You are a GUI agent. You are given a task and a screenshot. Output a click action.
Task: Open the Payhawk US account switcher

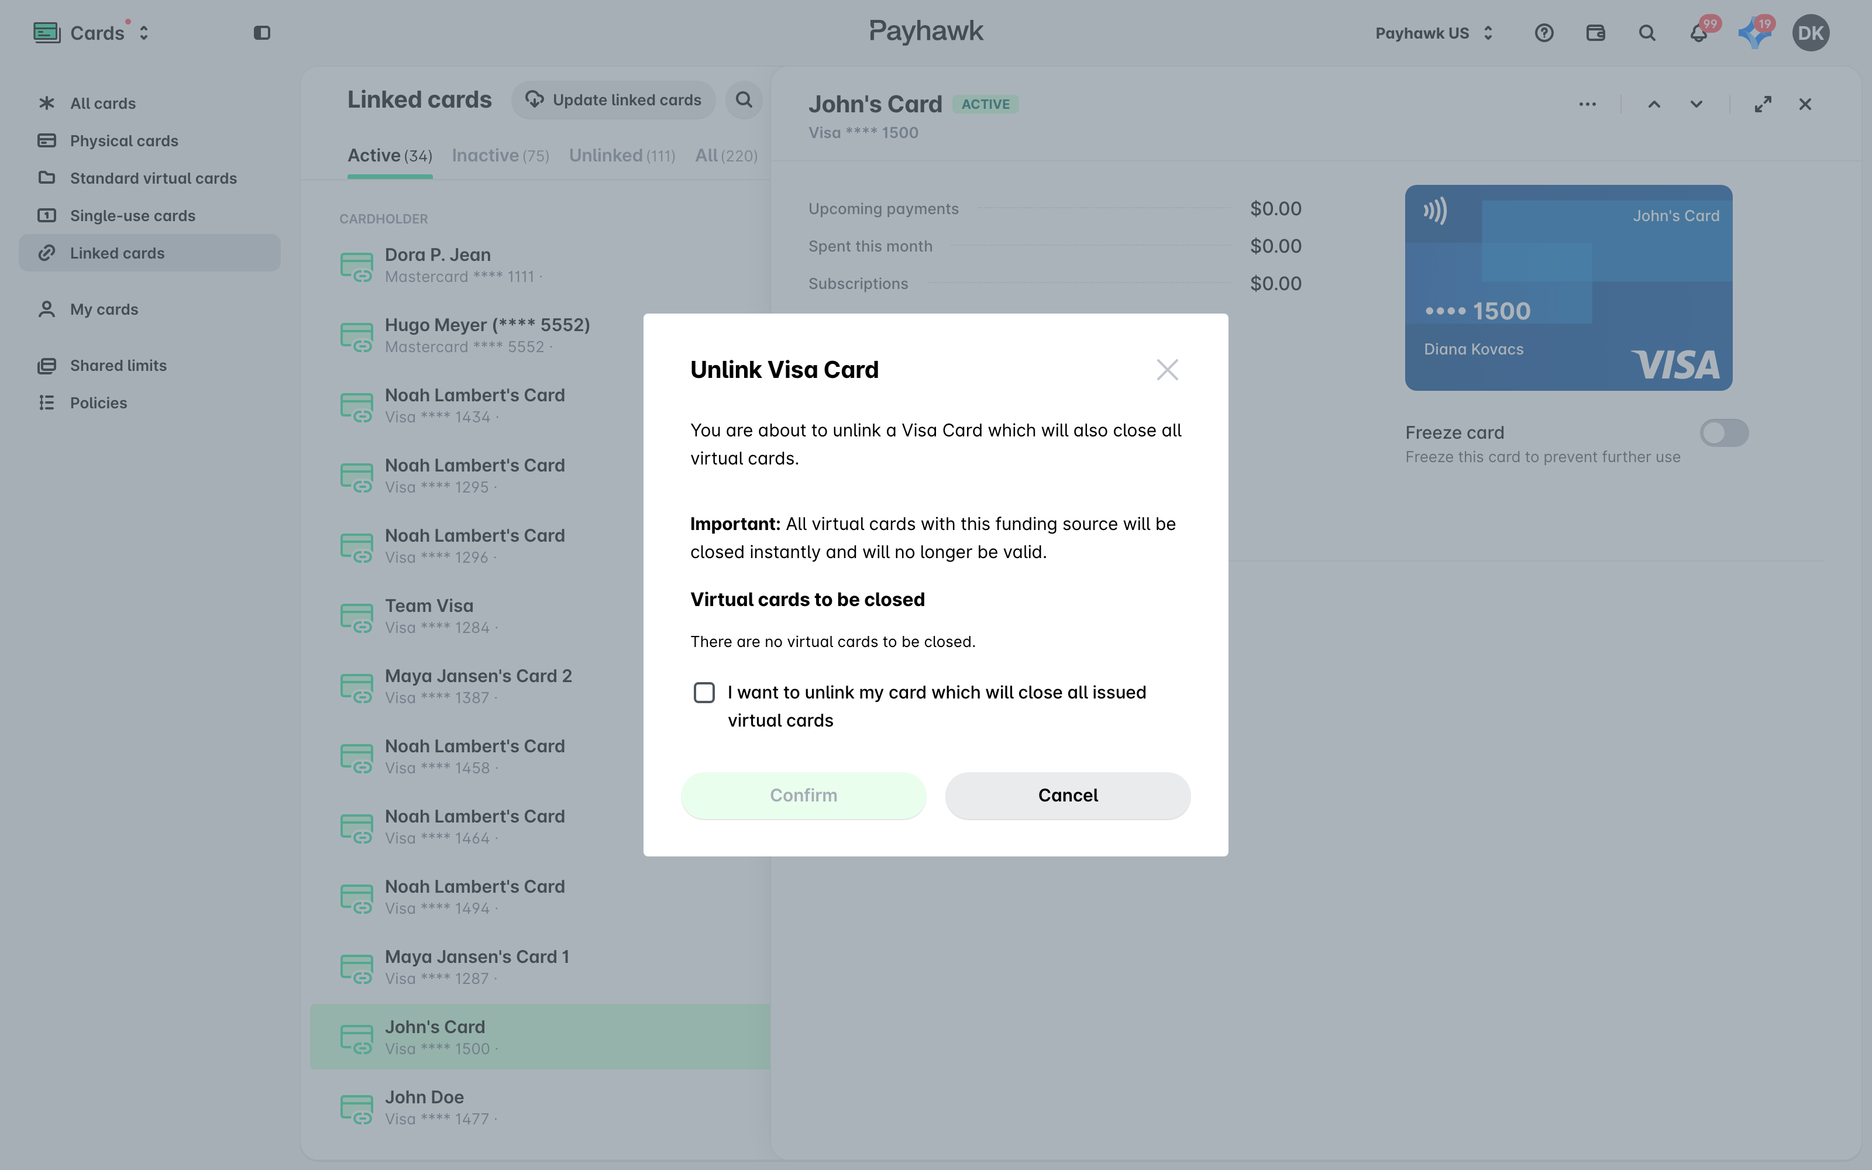[1433, 33]
